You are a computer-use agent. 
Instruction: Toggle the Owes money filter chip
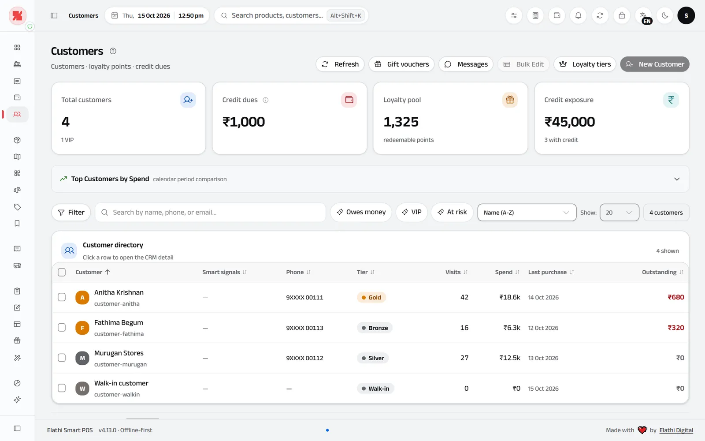[x=361, y=212]
